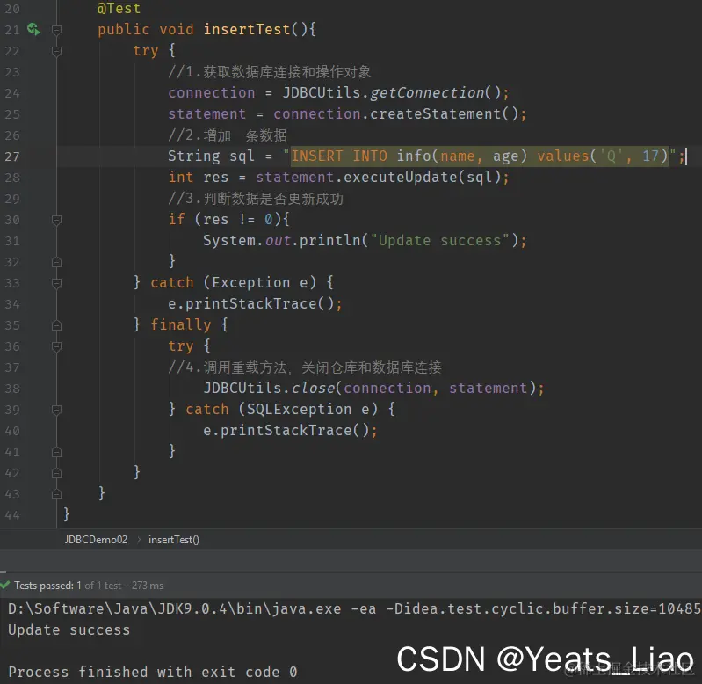Click the INSERT INTO SQL string on line 27

click(479, 156)
